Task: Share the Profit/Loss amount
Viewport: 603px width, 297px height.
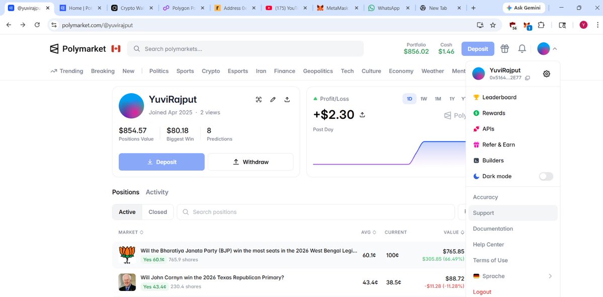Action: coord(362,115)
